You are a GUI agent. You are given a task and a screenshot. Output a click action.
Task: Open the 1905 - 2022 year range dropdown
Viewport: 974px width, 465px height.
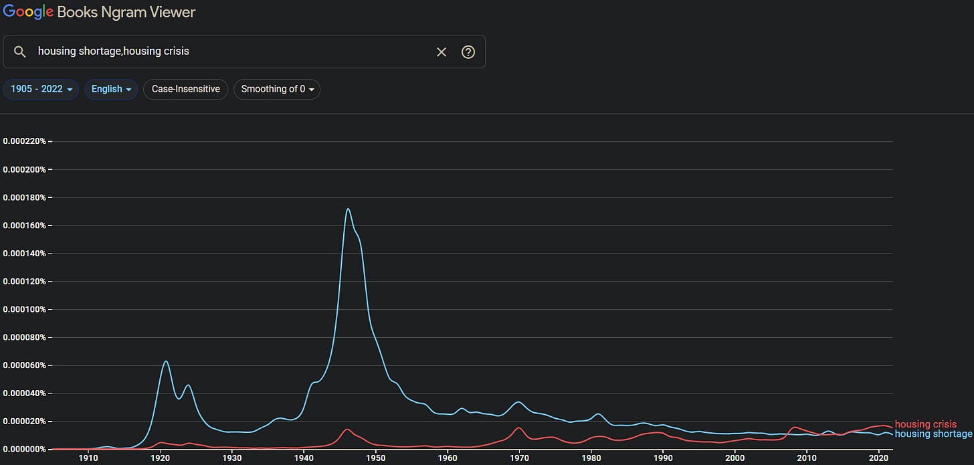pyautogui.click(x=41, y=89)
